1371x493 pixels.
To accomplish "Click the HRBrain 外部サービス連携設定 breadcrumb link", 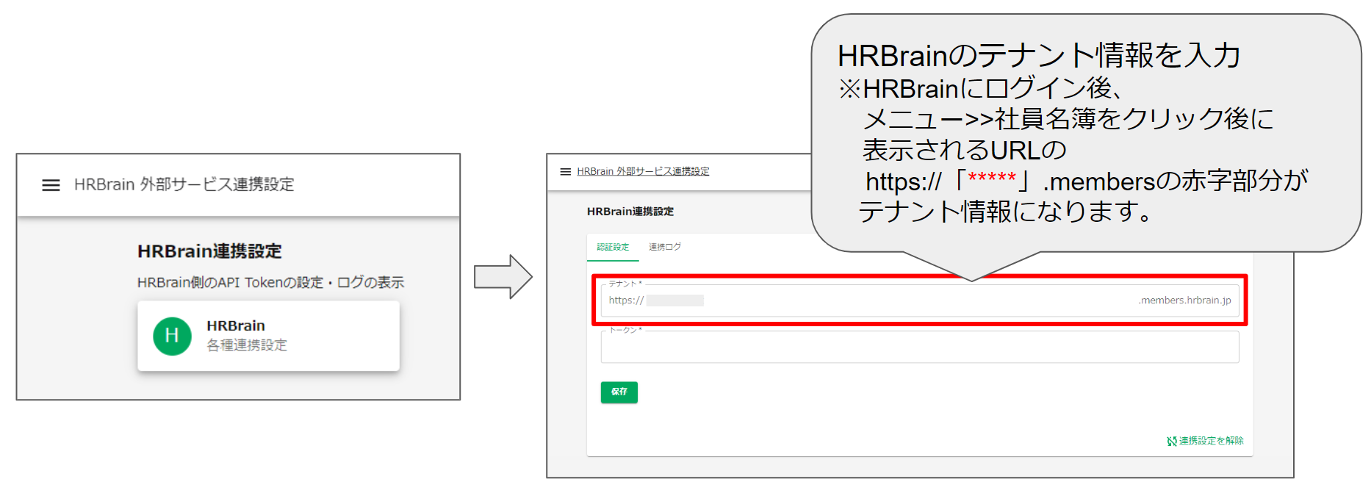I will pyautogui.click(x=643, y=171).
